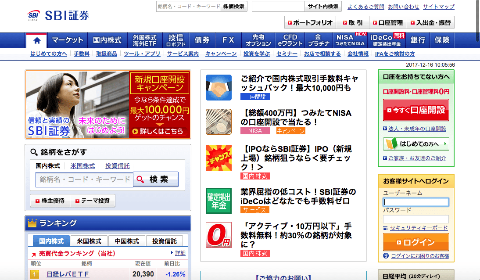Viewport: 480px width, 280px height.
Task: Click the SBI証券 logo
Action: coord(58,16)
